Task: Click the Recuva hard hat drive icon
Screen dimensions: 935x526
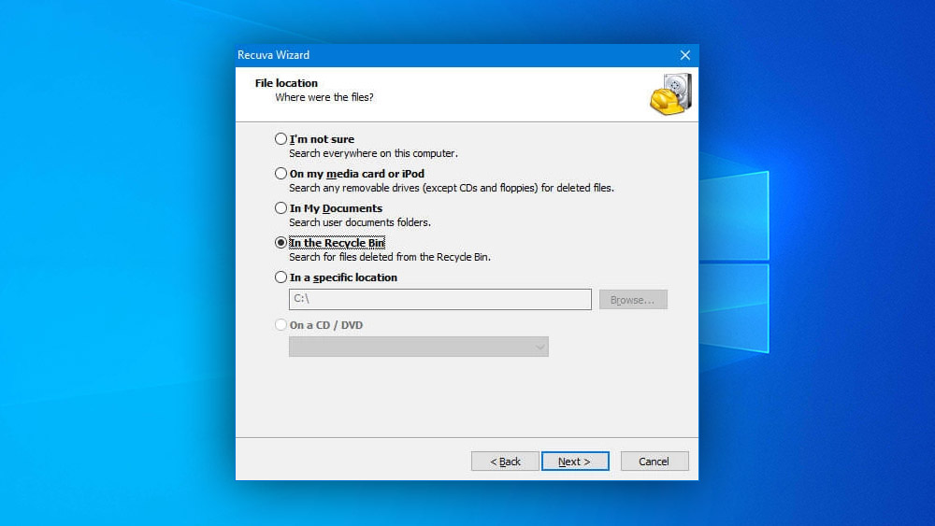Action: coord(671,94)
